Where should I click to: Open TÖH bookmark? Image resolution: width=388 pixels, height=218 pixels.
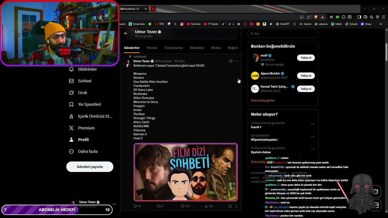click(x=159, y=24)
